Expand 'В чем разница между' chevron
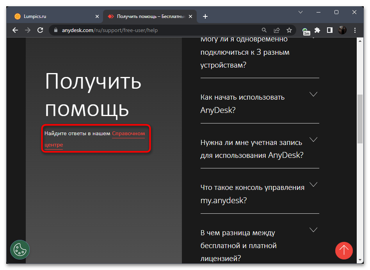The height and width of the screenshot is (270, 370). tap(313, 230)
